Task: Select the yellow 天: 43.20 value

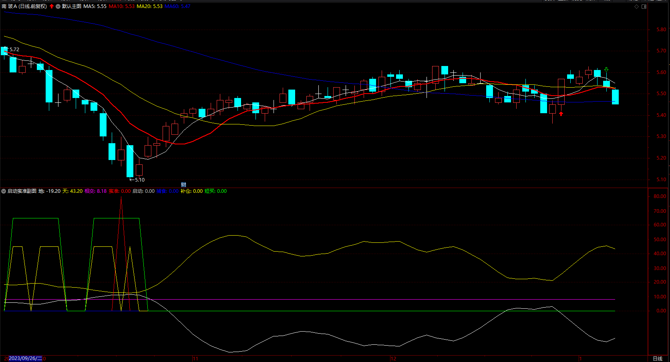Action: click(x=72, y=191)
